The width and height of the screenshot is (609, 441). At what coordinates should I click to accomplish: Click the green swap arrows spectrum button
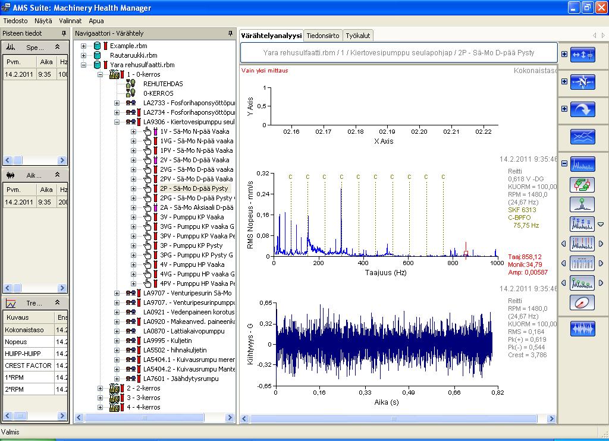[x=582, y=184]
